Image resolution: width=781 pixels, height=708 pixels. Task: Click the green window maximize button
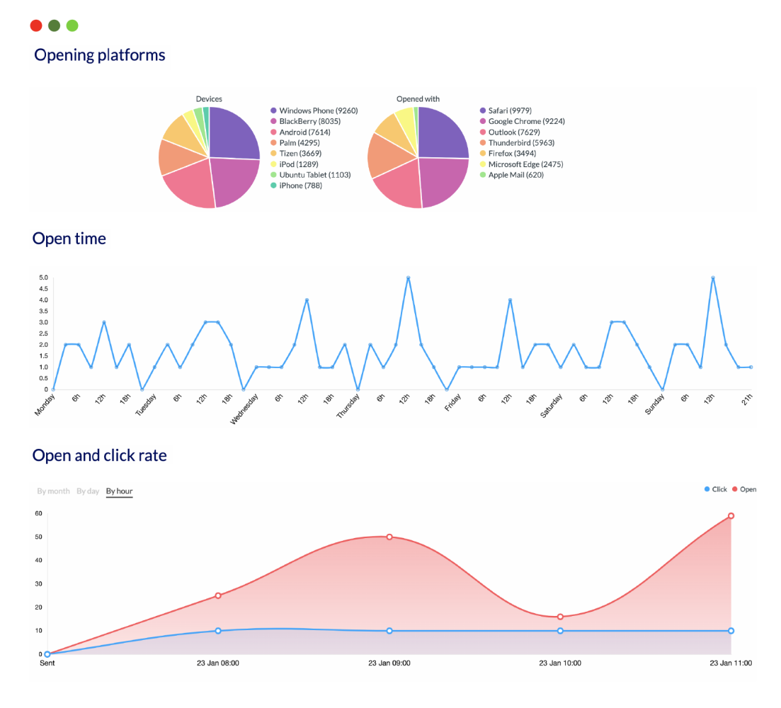click(x=72, y=26)
